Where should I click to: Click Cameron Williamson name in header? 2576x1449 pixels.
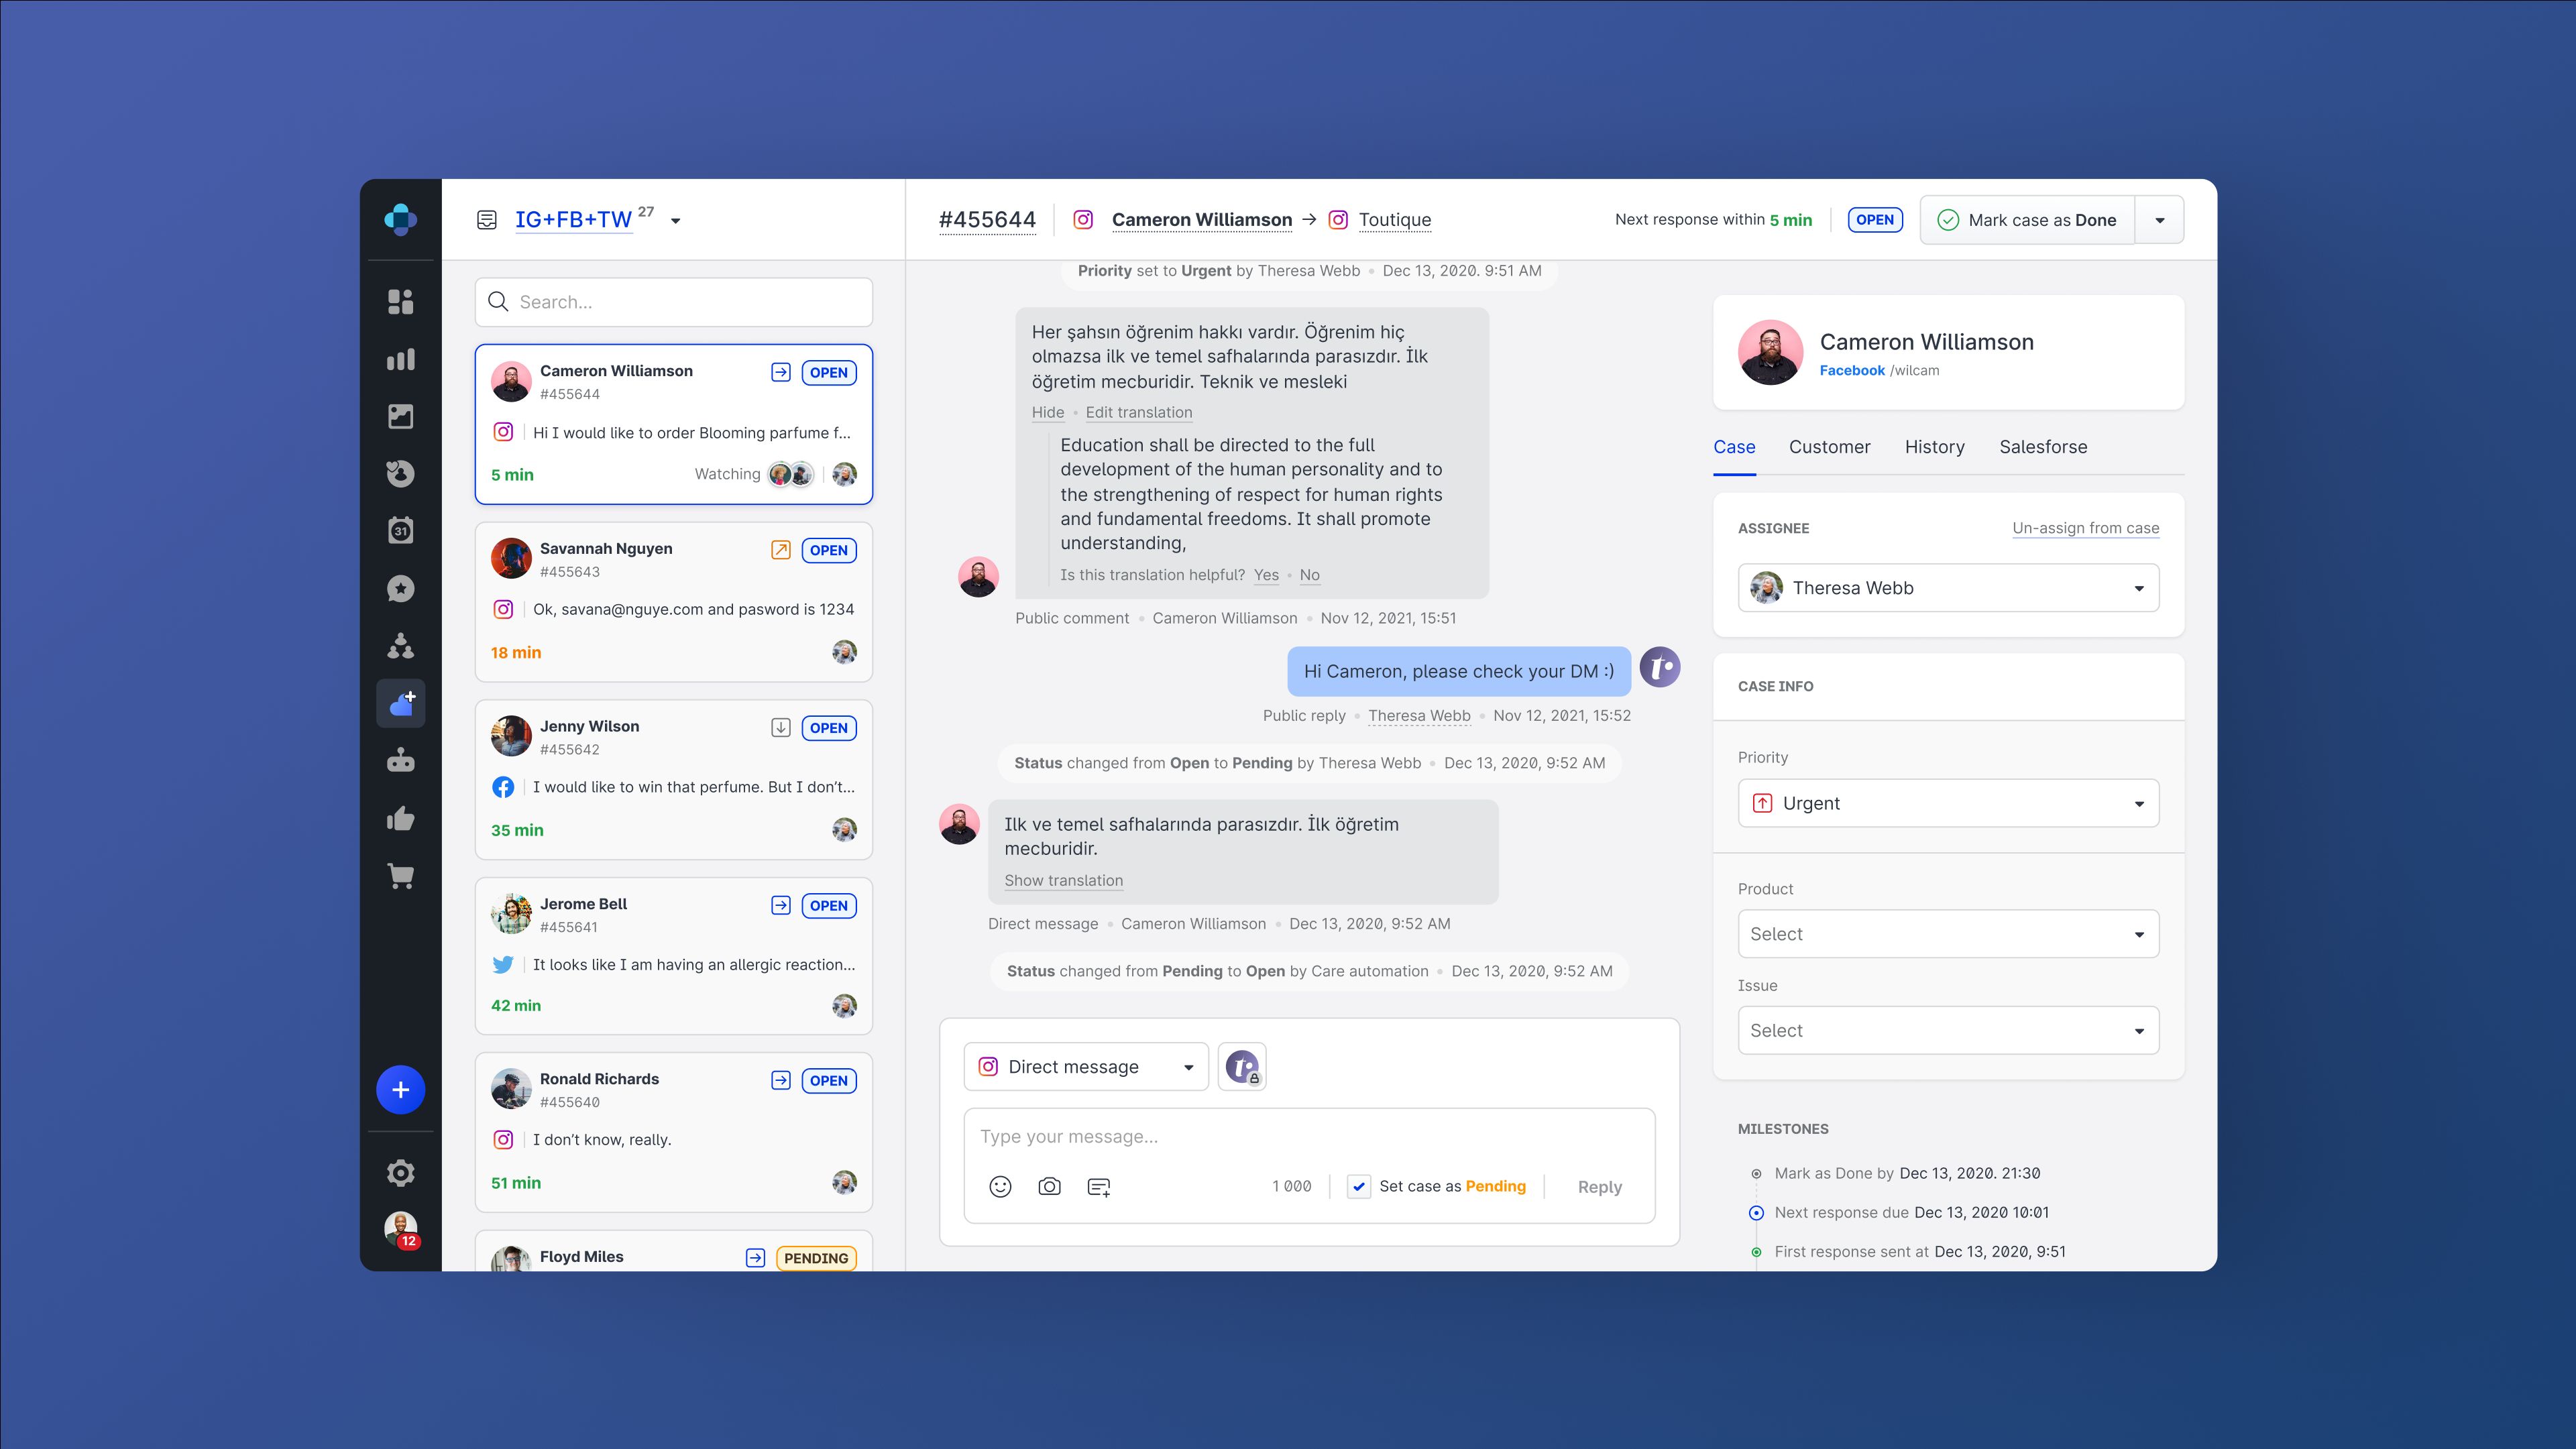1201,220
